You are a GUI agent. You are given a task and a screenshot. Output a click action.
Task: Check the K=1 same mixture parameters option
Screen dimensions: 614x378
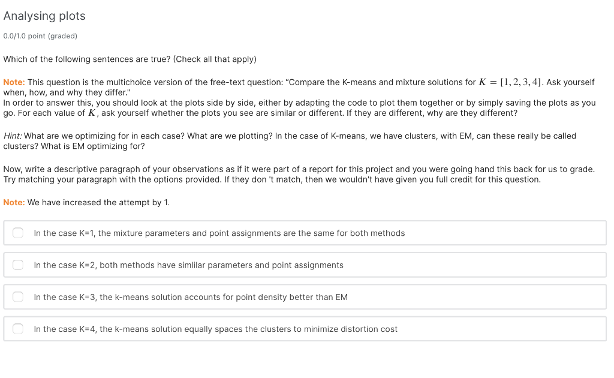pos(17,233)
